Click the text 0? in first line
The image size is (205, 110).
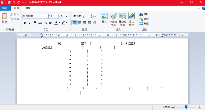point(60,44)
